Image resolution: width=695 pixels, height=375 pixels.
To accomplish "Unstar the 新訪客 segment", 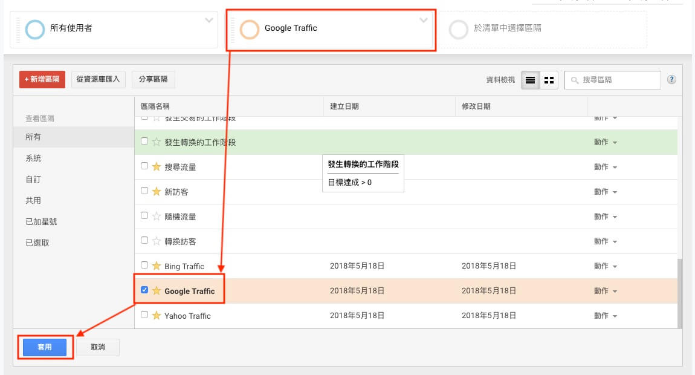I will pos(157,192).
